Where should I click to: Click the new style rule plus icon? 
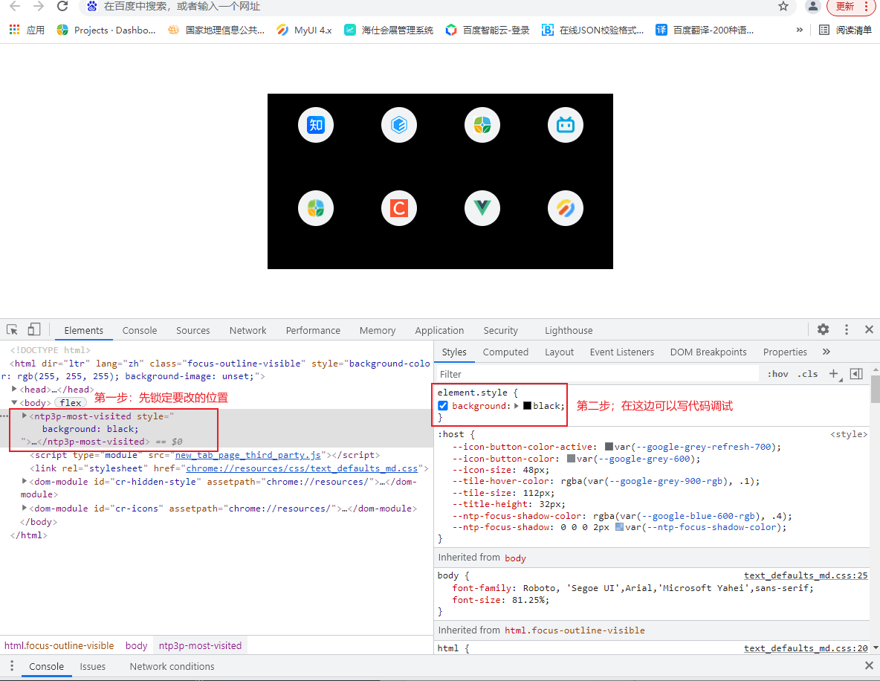tap(833, 373)
